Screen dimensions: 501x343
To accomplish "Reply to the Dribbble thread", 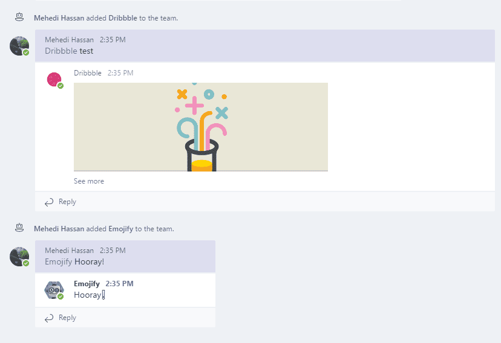I will pos(67,202).
